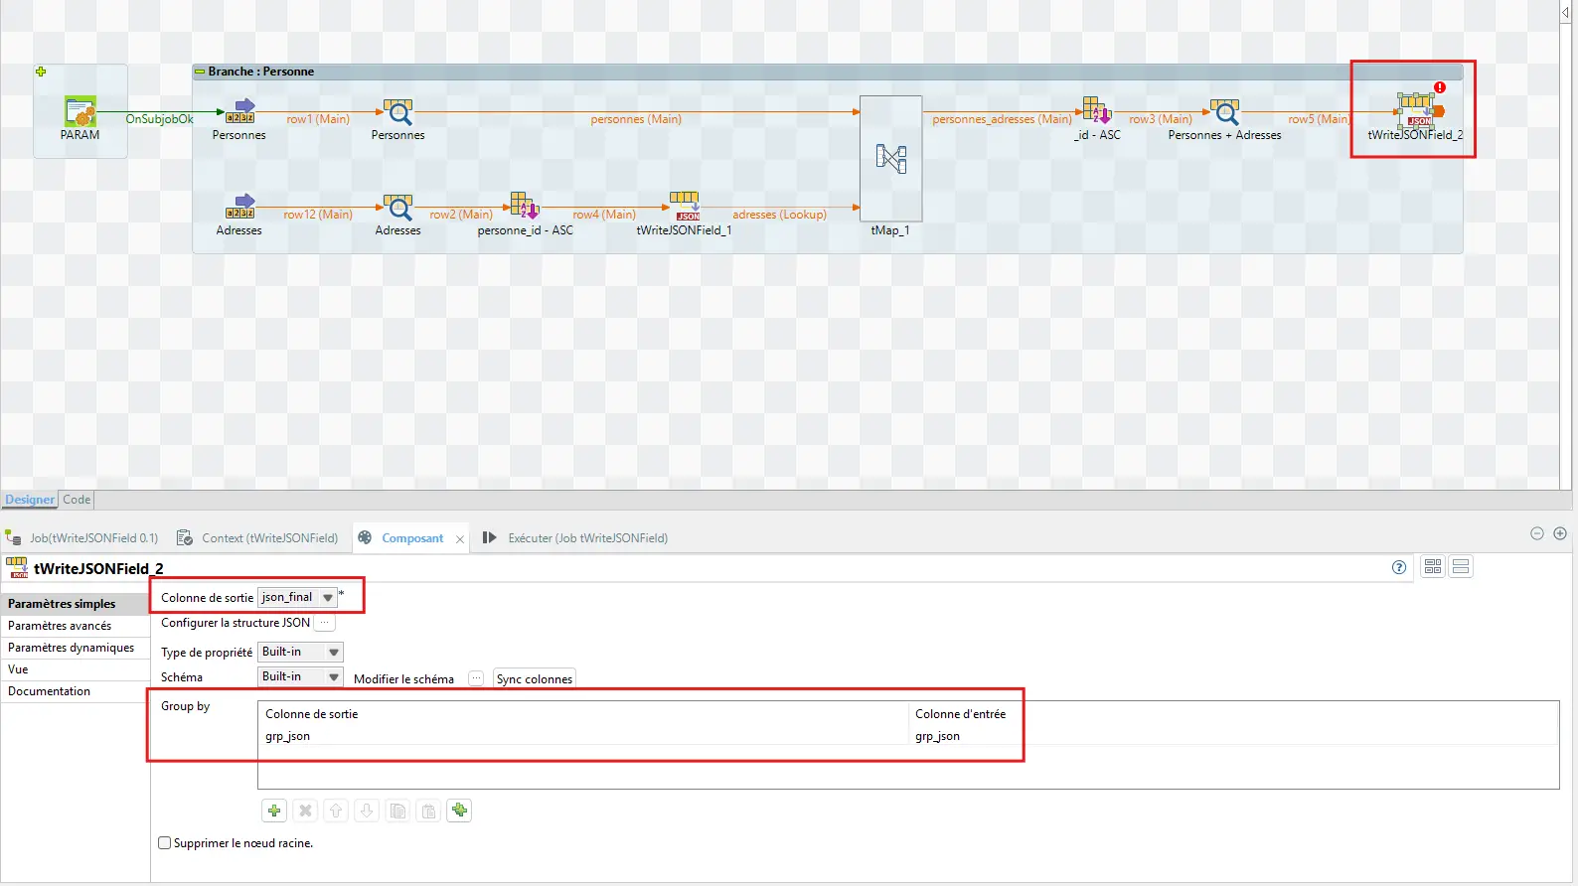This screenshot has height=886, width=1578.
Task: Expand the 'Schéma' Built-in dropdown
Action: 334,677
